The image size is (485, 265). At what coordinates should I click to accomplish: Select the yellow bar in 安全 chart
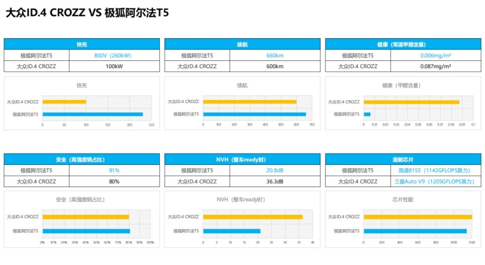click(86, 217)
